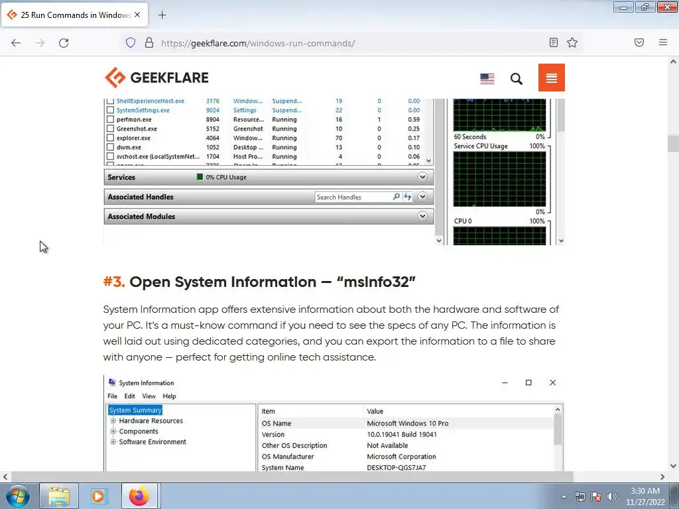Reload the page with the refresh icon
The height and width of the screenshot is (509, 679).
[64, 43]
